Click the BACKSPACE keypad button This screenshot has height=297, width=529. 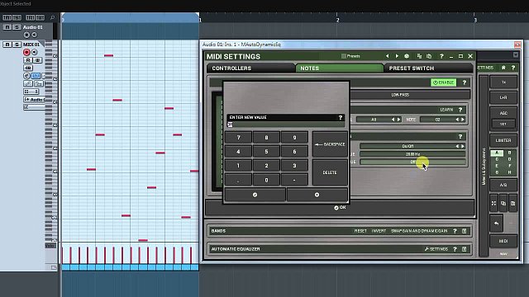pyautogui.click(x=330, y=144)
